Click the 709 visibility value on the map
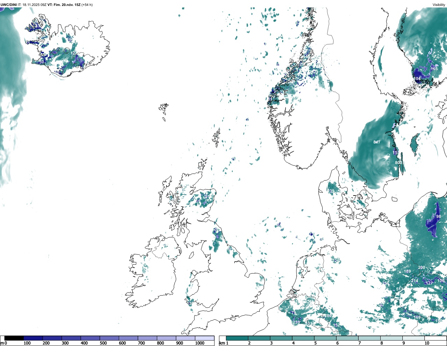Screen dimensions: 447x346 click(375, 319)
